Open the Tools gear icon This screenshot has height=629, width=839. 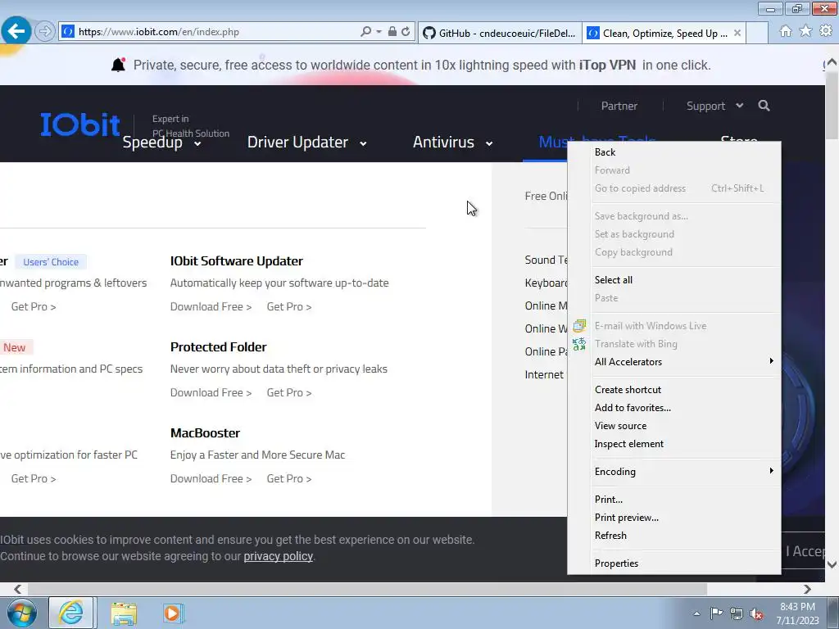pos(826,31)
